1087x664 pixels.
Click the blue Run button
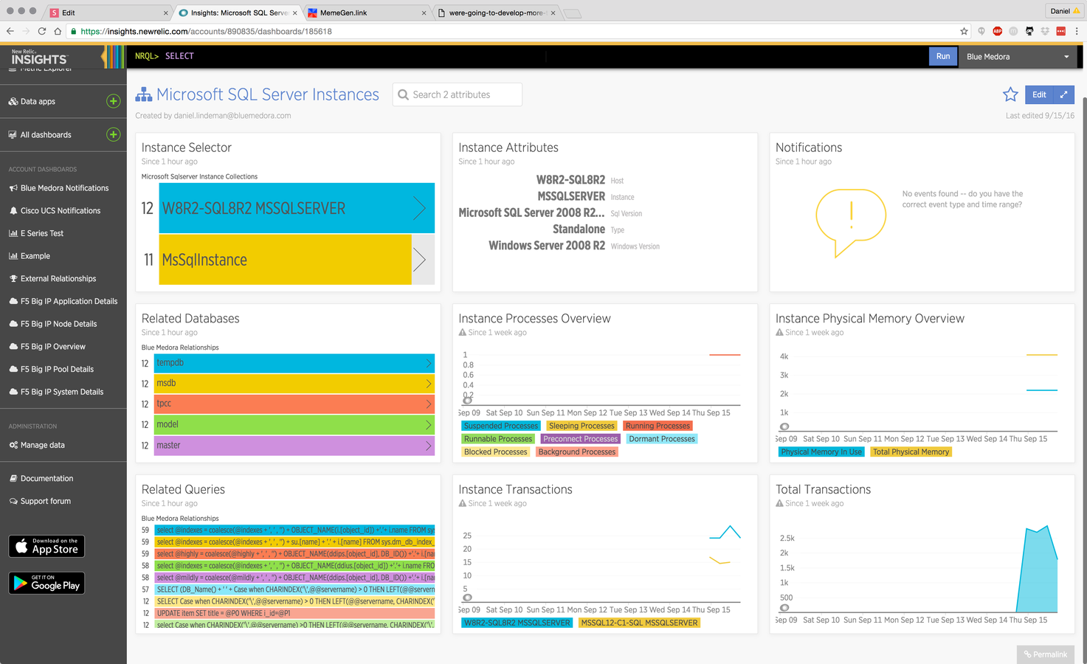(943, 57)
